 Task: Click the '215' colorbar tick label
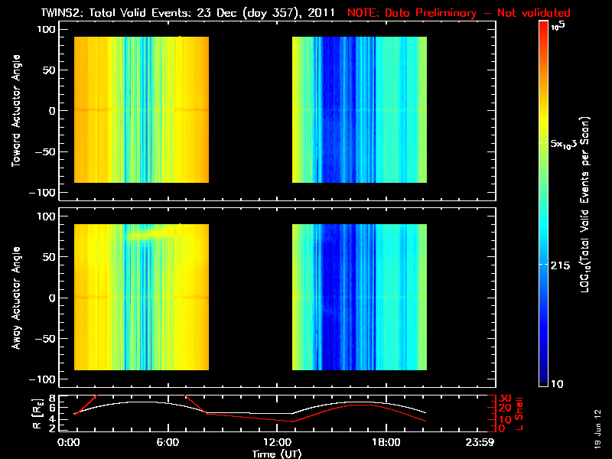pyautogui.click(x=560, y=265)
